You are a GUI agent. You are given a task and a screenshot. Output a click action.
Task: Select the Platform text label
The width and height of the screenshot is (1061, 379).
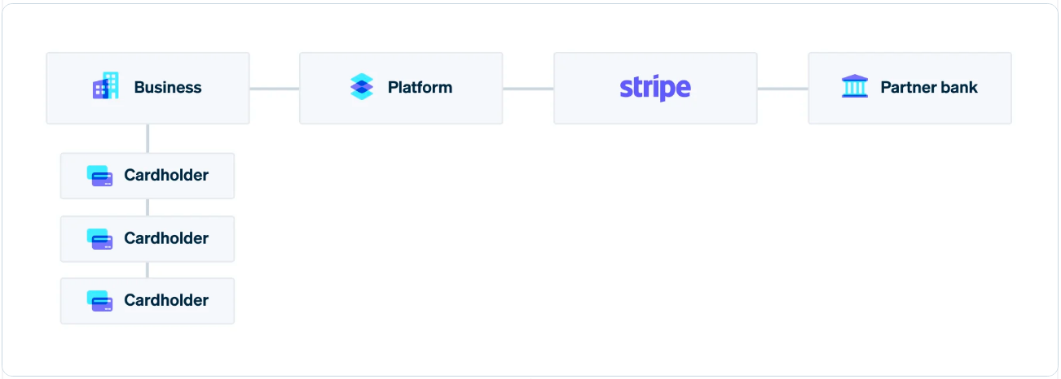(420, 87)
